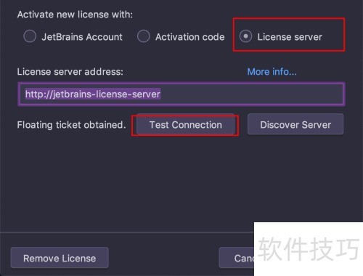This screenshot has height=276, width=363.
Task: Click the 'Activate new license with:' label
Action: (x=75, y=15)
